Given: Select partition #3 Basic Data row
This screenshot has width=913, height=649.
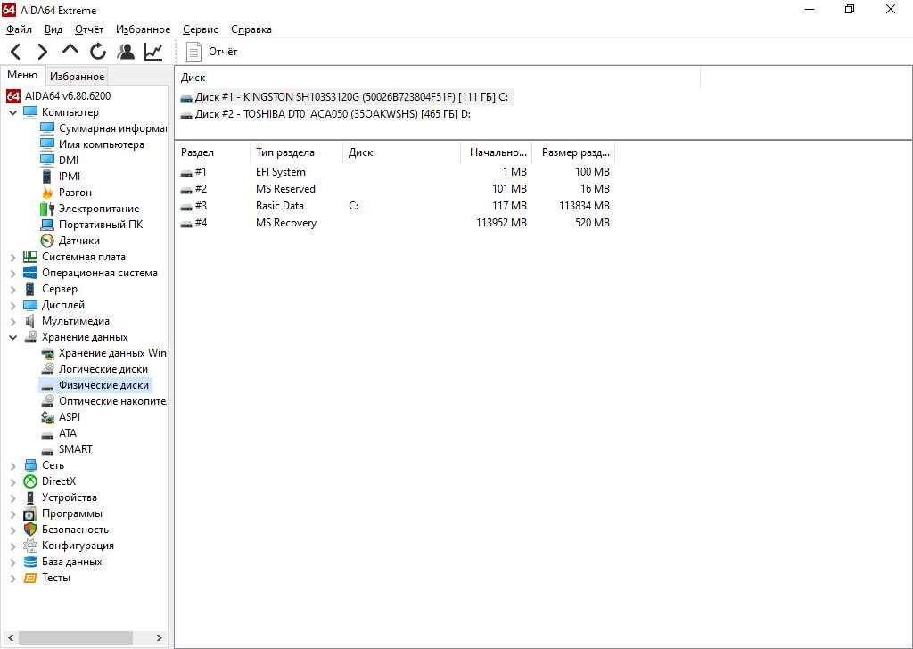Looking at the screenshot, I should 395,206.
